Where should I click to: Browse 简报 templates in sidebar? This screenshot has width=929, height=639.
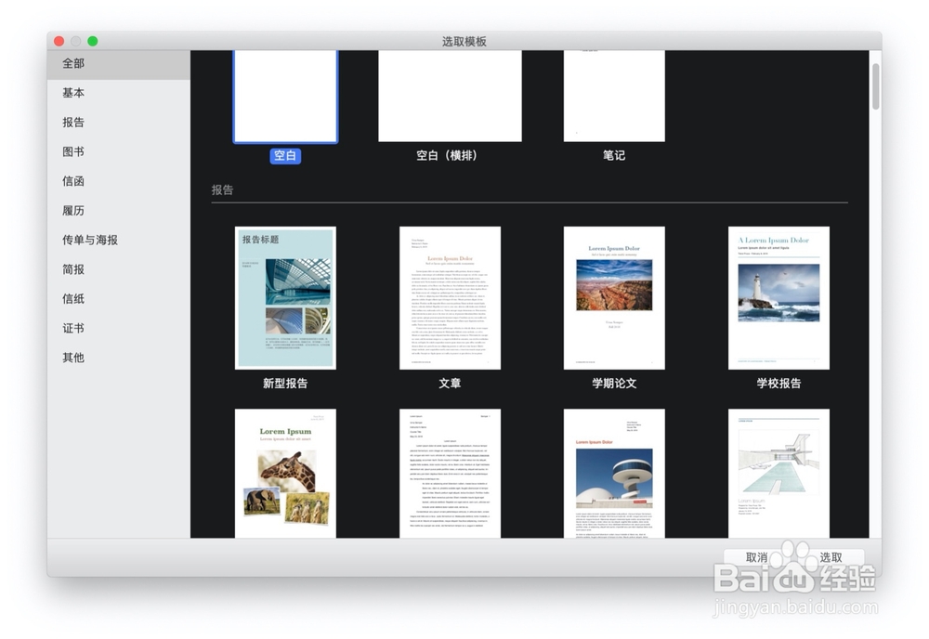(x=73, y=269)
